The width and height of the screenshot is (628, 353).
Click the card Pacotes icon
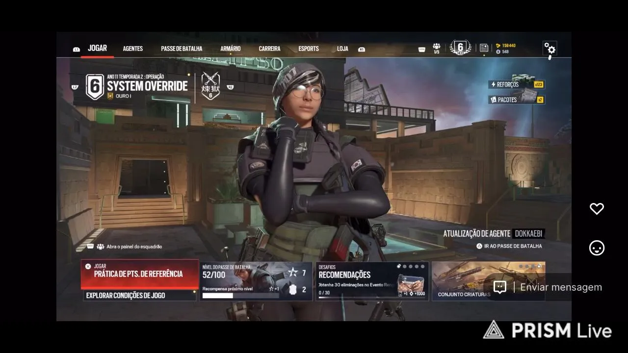493,100
